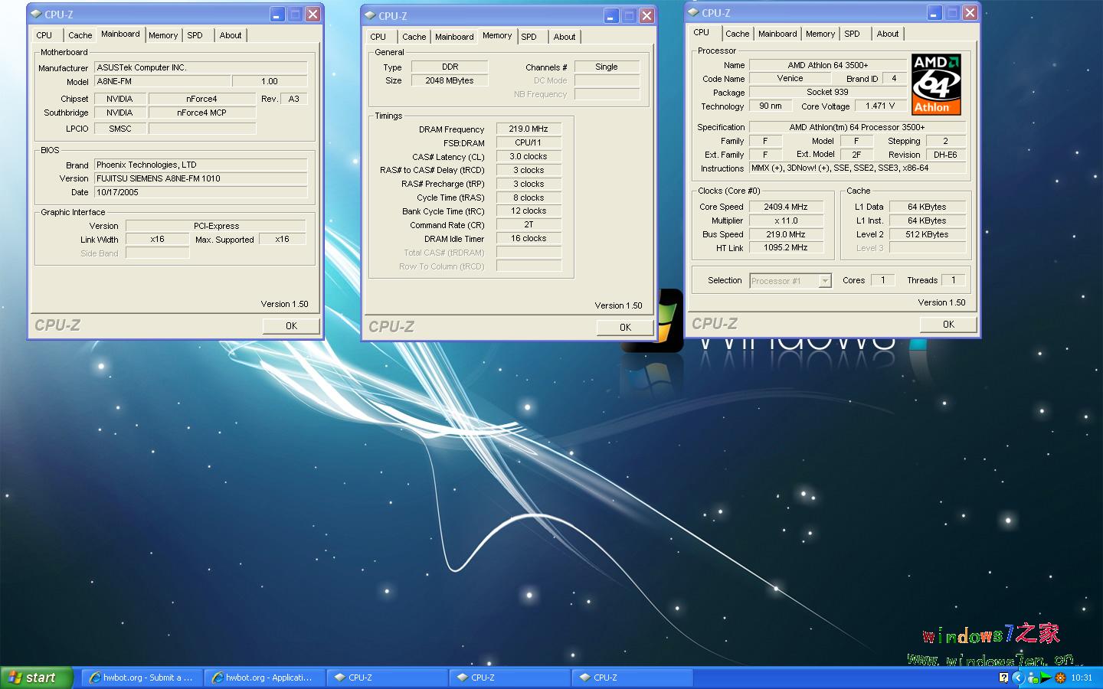Image resolution: width=1103 pixels, height=689 pixels.
Task: Click Command Rate value 2T
Action: tap(529, 224)
